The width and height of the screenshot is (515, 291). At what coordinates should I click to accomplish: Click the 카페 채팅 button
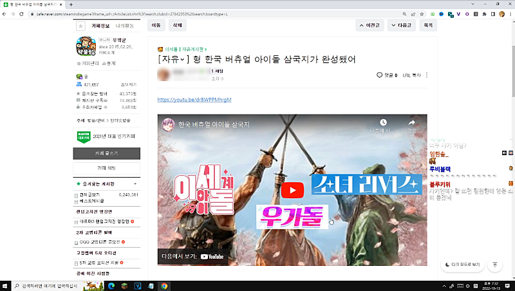(x=106, y=168)
